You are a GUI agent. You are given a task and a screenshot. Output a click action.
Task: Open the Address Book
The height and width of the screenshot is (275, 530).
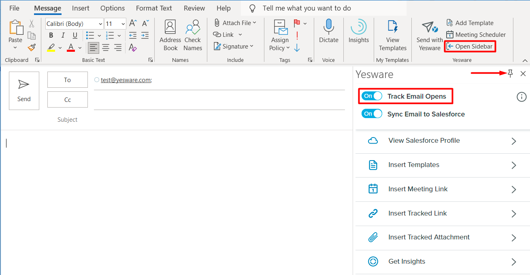point(170,28)
